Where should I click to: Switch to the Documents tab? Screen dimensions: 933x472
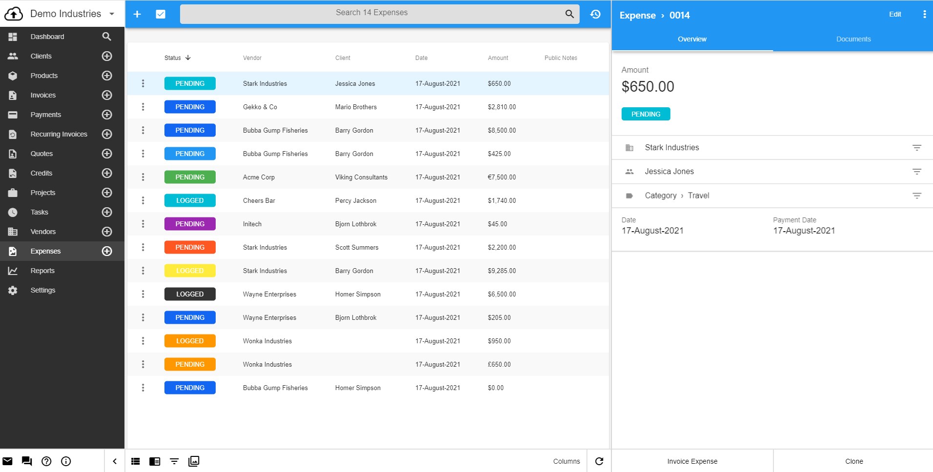pyautogui.click(x=853, y=39)
